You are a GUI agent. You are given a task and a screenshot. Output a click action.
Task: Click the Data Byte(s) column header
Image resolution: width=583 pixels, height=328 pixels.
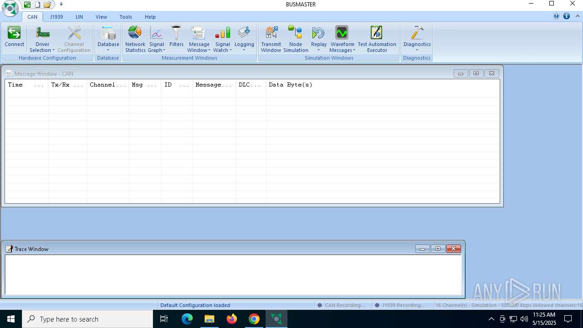(x=383, y=85)
